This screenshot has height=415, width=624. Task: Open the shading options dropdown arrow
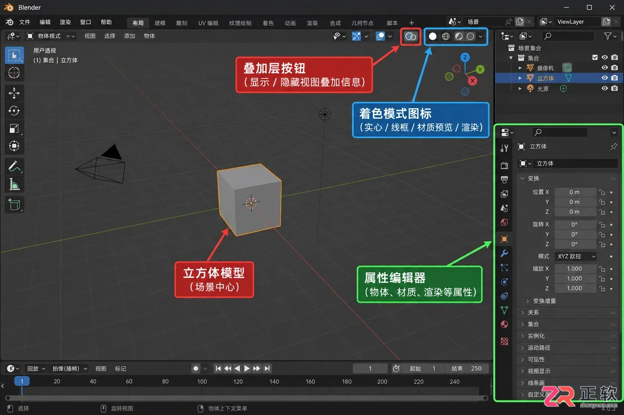coord(481,36)
